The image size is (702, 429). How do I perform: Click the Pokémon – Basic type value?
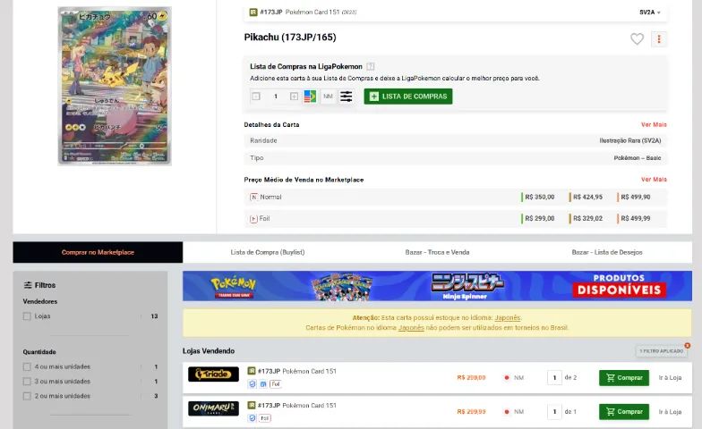638,157
